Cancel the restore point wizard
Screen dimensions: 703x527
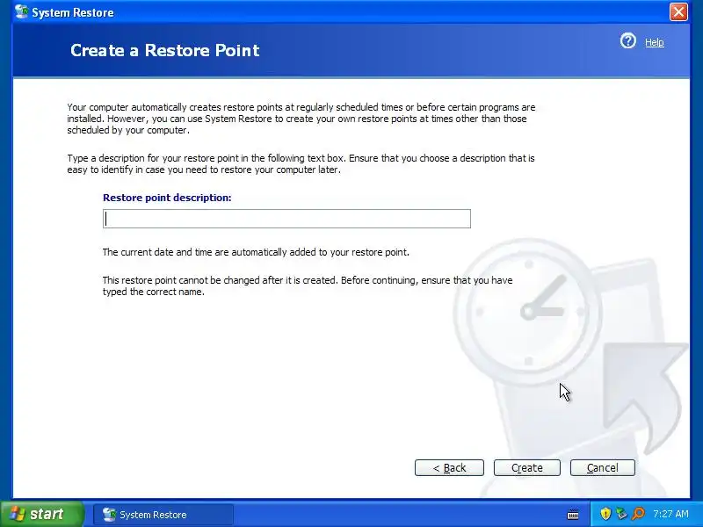602,467
